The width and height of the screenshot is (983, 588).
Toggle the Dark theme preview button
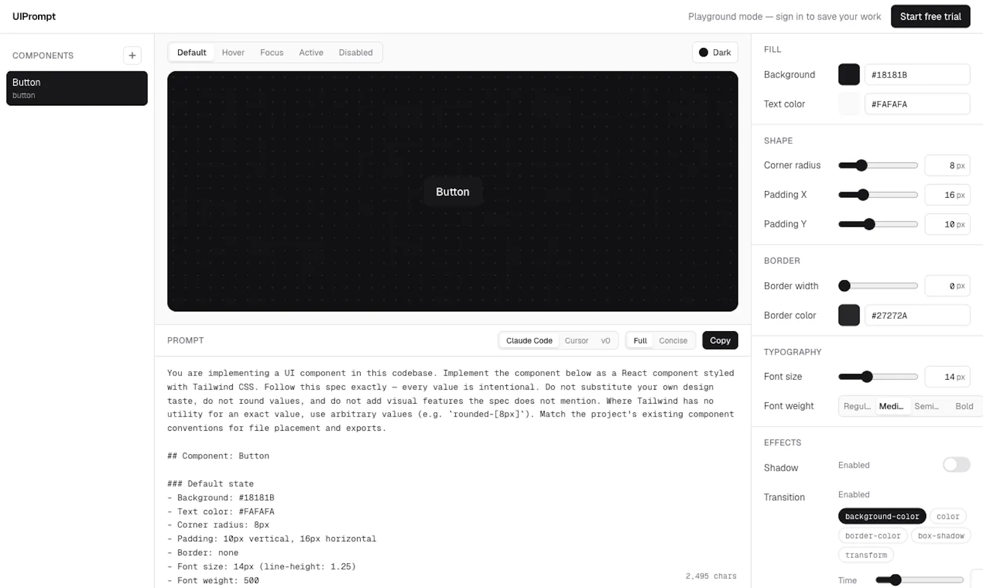tap(715, 53)
